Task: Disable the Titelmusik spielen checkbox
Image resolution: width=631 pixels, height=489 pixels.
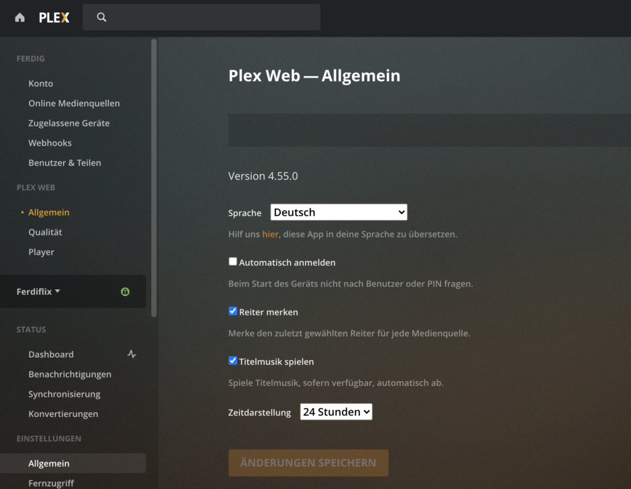Action: [233, 361]
